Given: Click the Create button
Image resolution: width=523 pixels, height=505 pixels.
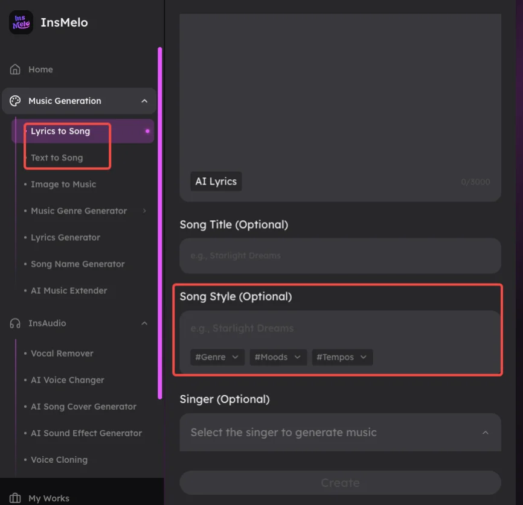Looking at the screenshot, I should coord(340,483).
